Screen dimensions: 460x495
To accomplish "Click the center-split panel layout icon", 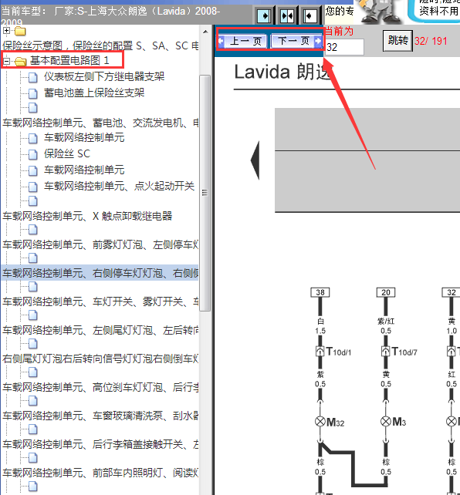I will tap(287, 15).
